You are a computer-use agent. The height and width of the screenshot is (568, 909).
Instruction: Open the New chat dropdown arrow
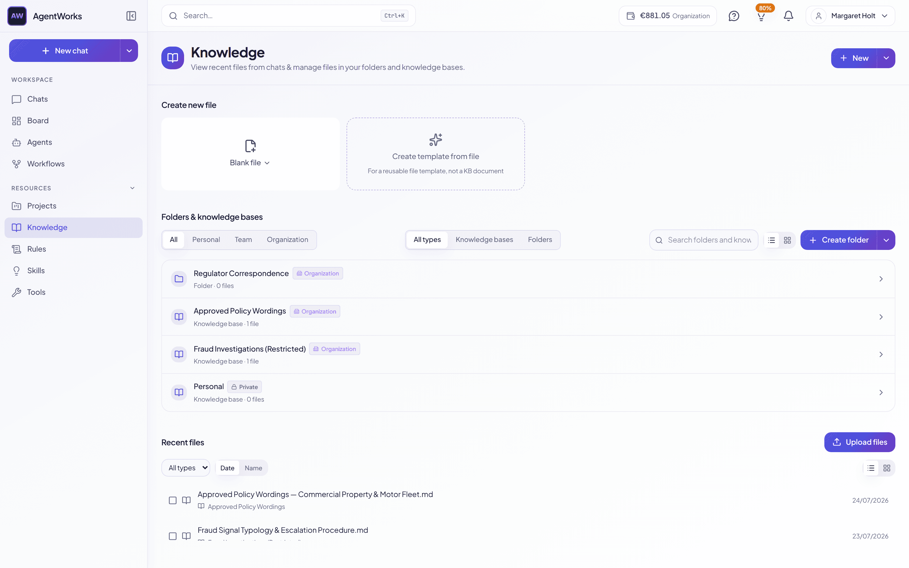pos(129,51)
